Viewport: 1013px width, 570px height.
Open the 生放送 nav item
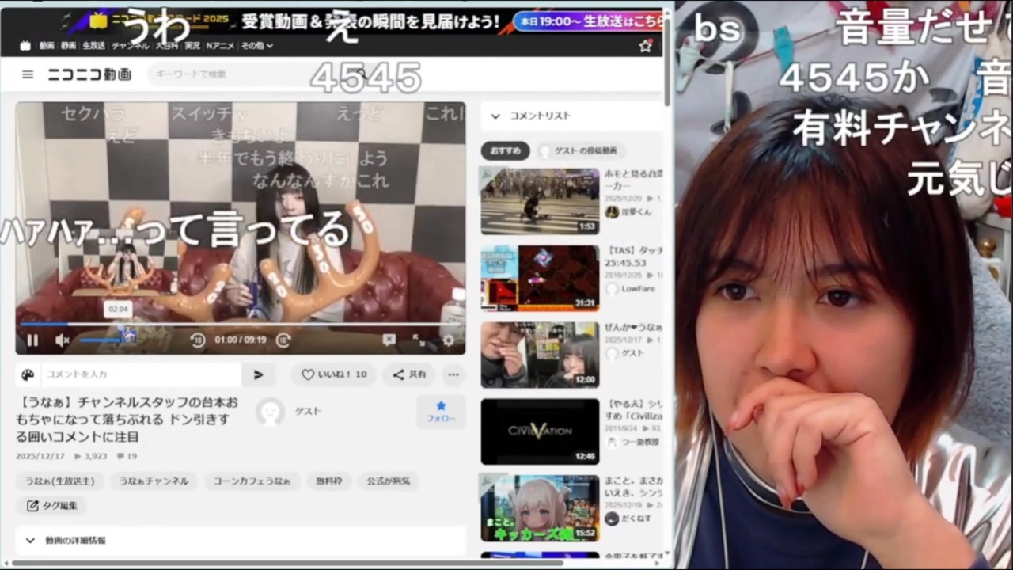(x=93, y=46)
